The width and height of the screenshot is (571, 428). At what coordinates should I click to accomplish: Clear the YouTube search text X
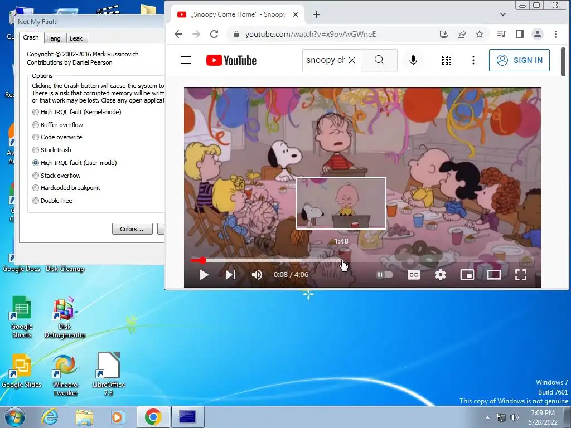point(352,60)
